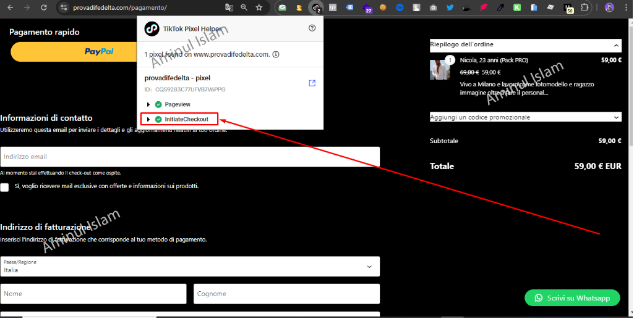The image size is (634, 319).
Task: Click 'Nicola, 23 anni (Pack PRO)' text
Action: coord(494,60)
